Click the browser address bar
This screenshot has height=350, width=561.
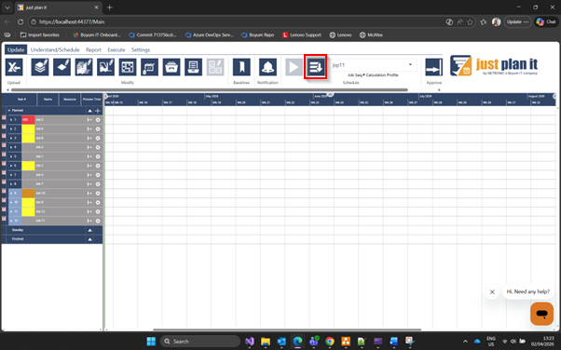tap(236, 21)
